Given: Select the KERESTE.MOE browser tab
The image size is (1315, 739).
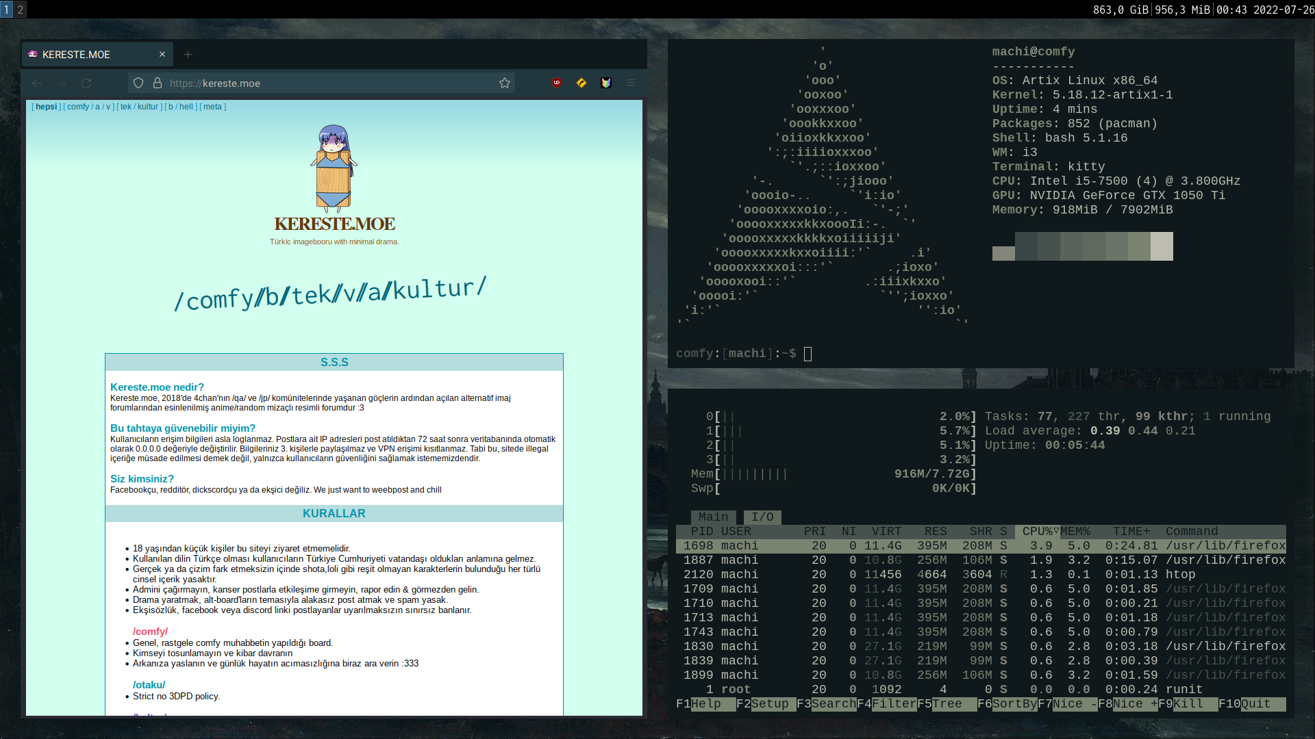Looking at the screenshot, I should pyautogui.click(x=97, y=54).
